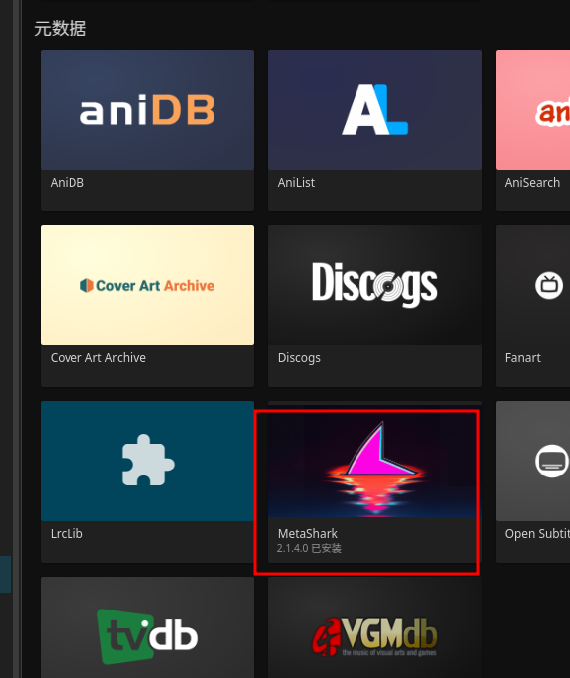Select the AniSearch plugin thumbnail

533,110
